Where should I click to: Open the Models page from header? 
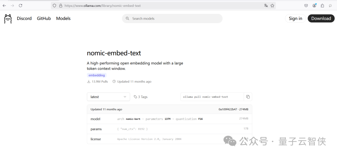(x=63, y=18)
